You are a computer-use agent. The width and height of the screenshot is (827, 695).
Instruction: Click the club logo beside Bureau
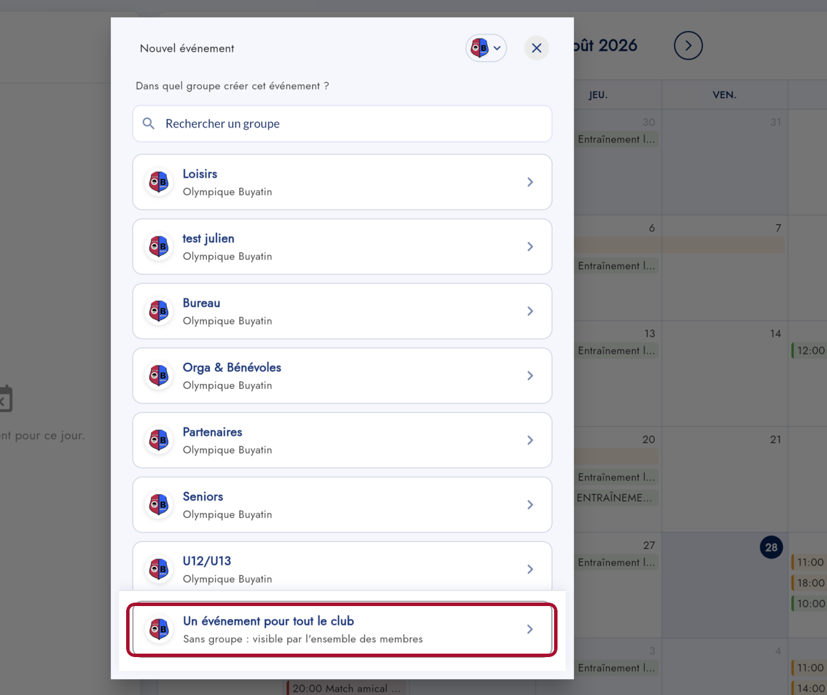pos(159,311)
